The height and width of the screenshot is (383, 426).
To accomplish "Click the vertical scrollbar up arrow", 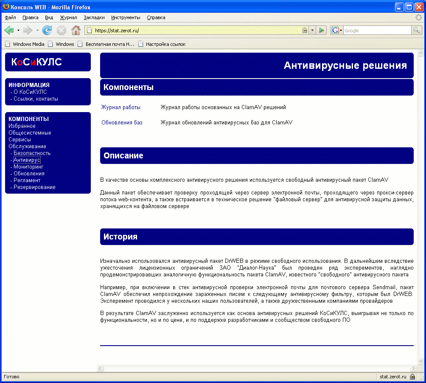I will [x=420, y=53].
